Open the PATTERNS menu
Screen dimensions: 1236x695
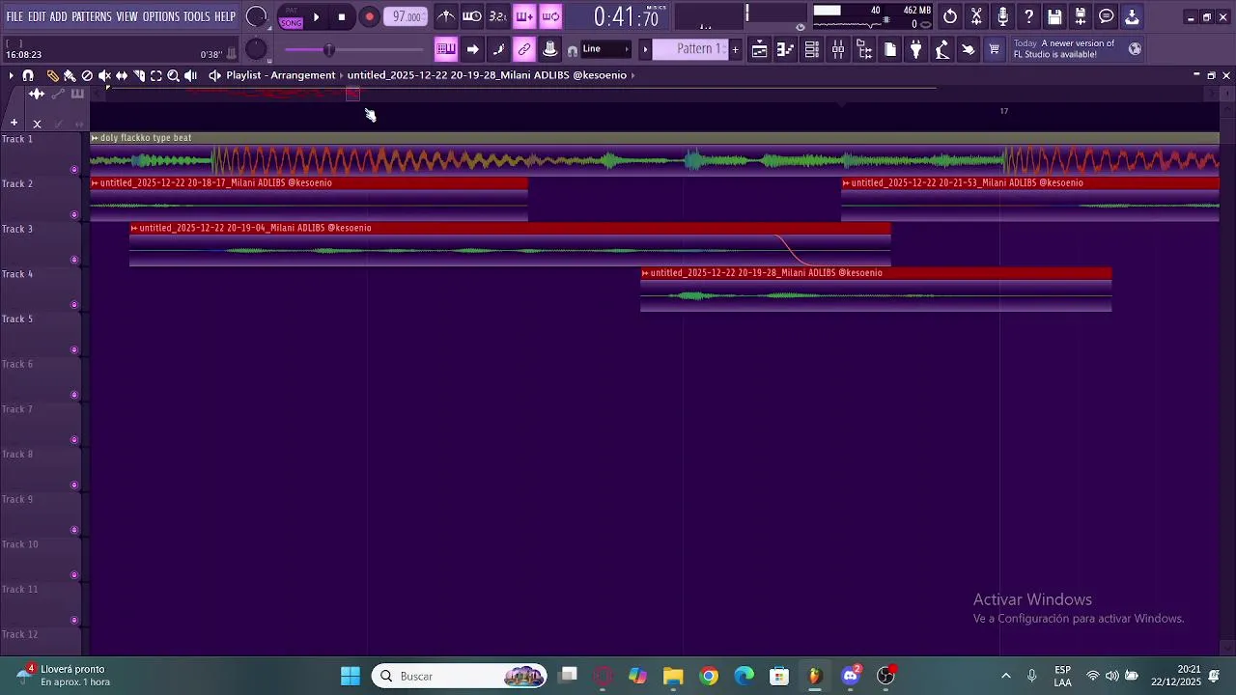click(92, 16)
